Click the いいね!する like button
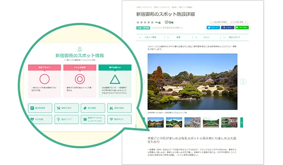The height and width of the screenshot is (165, 283). [239, 22]
